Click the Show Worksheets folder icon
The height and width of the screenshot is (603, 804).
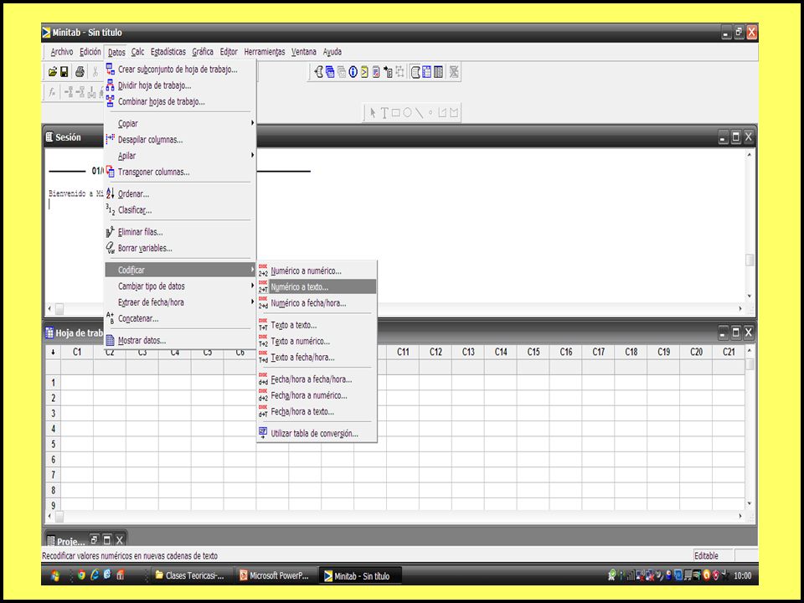click(x=330, y=72)
